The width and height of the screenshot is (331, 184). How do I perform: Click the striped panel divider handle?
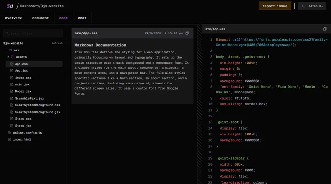click(x=199, y=104)
